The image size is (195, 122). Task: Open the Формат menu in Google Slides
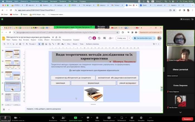pos(33,40)
